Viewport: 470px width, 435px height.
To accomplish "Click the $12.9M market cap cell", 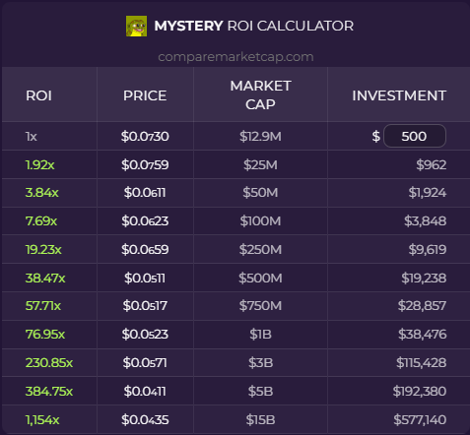I will pyautogui.click(x=260, y=136).
